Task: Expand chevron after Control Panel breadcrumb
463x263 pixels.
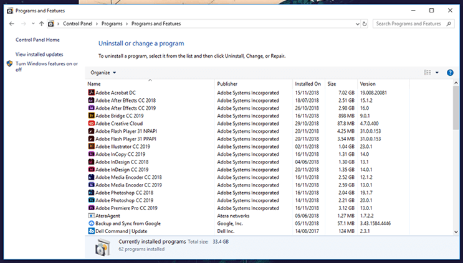Action: [x=97, y=24]
